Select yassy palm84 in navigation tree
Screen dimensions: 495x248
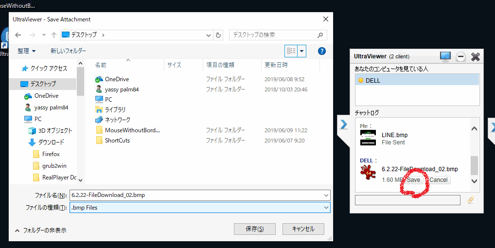[47, 107]
